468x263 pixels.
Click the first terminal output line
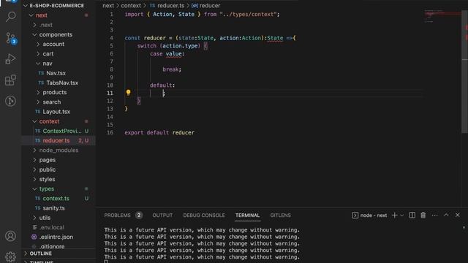tap(202, 230)
